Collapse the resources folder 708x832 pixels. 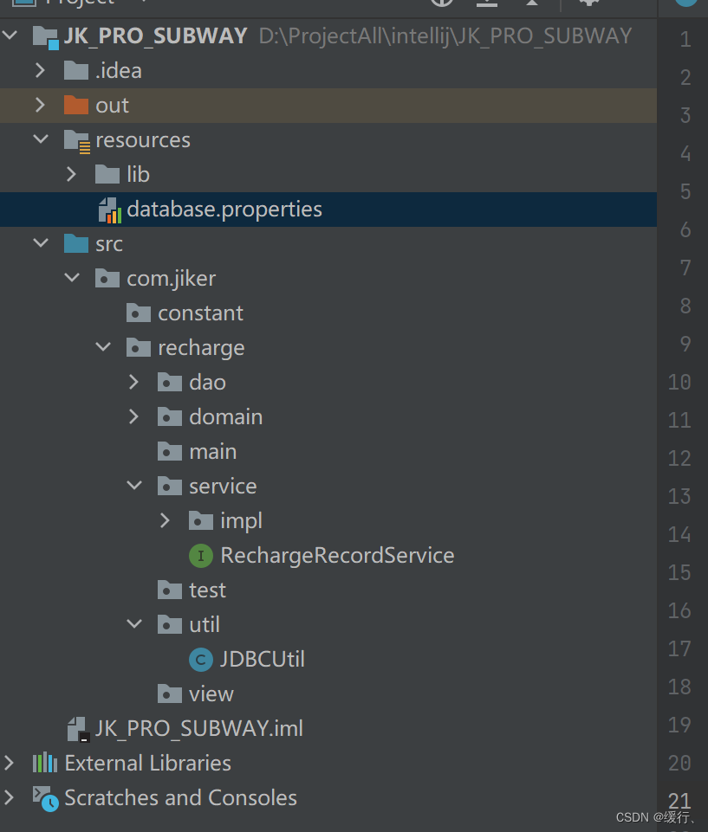click(40, 139)
